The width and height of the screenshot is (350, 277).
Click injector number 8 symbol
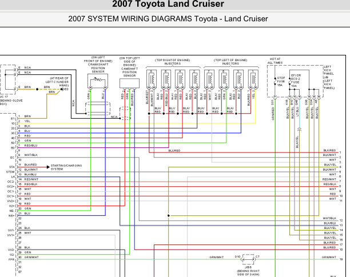tap(152, 79)
